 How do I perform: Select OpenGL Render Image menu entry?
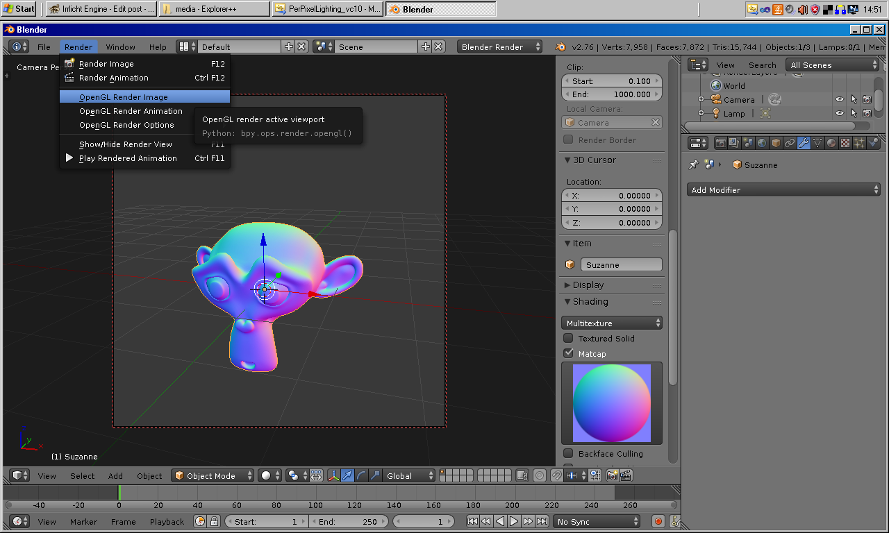click(x=144, y=97)
